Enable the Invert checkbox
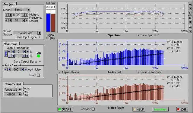Viewport: 193px width, 113px height. [39, 75]
